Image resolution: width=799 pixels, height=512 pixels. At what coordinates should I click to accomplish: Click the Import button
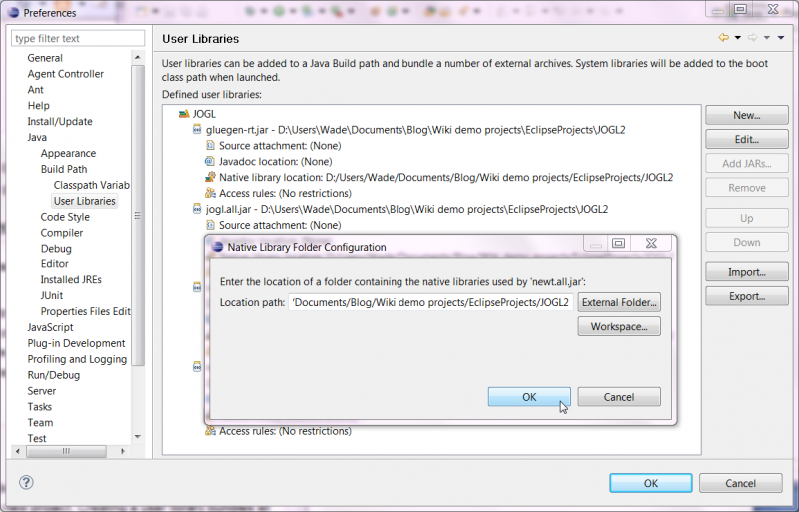coord(747,272)
